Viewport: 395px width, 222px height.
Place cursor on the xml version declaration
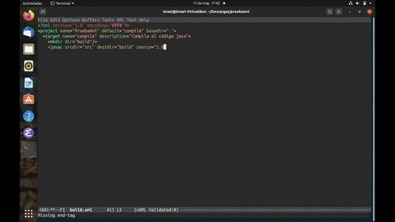coord(83,25)
